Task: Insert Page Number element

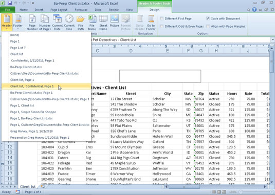Action: coord(32,23)
